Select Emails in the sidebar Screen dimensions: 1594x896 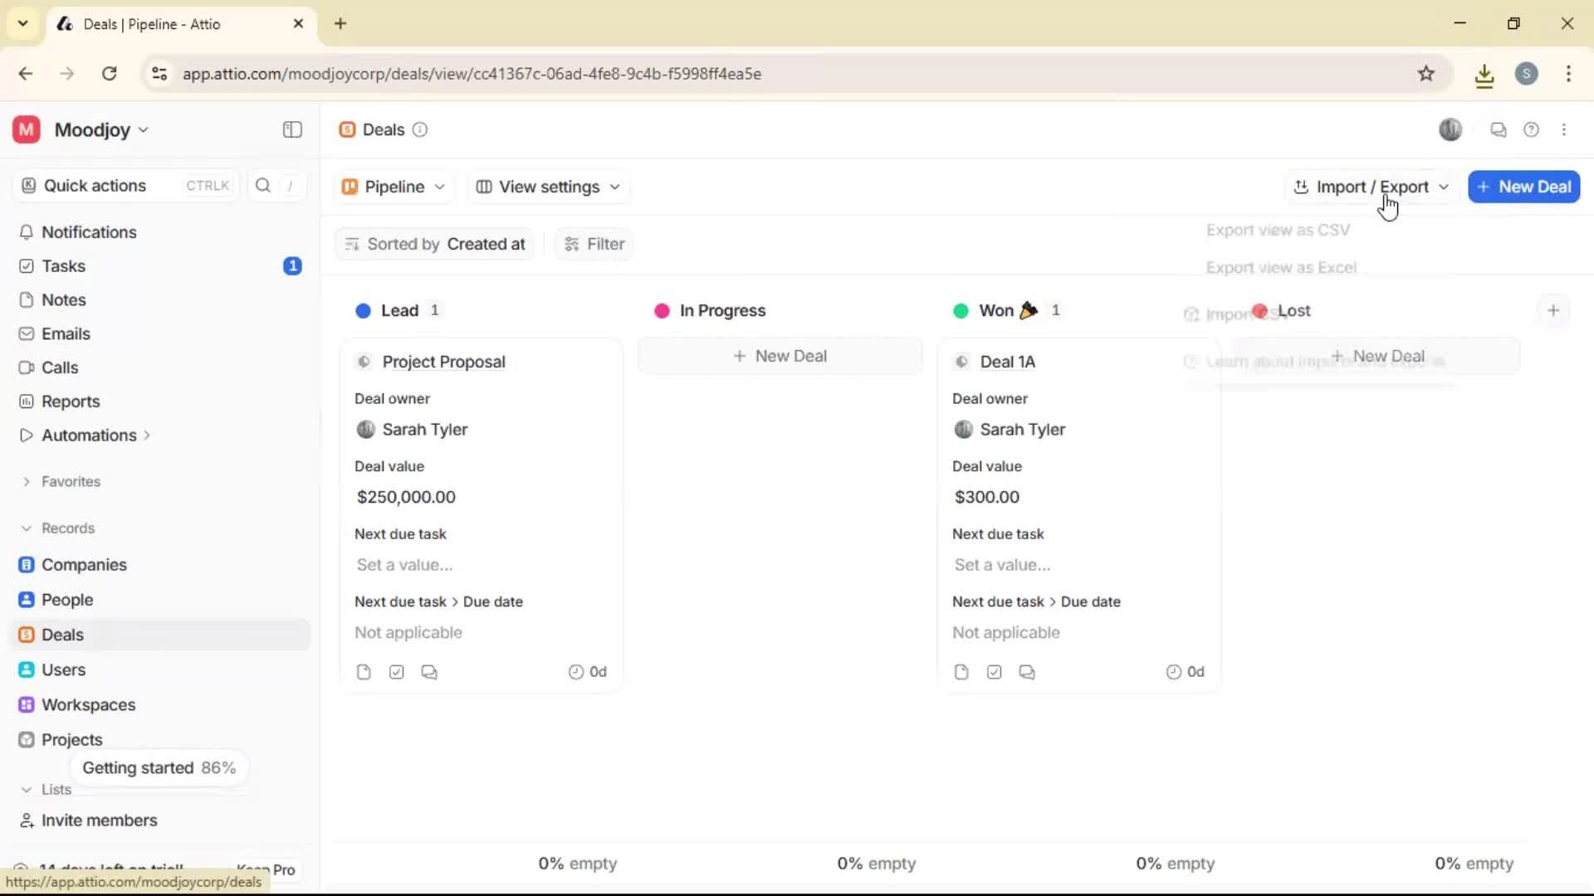[66, 334]
